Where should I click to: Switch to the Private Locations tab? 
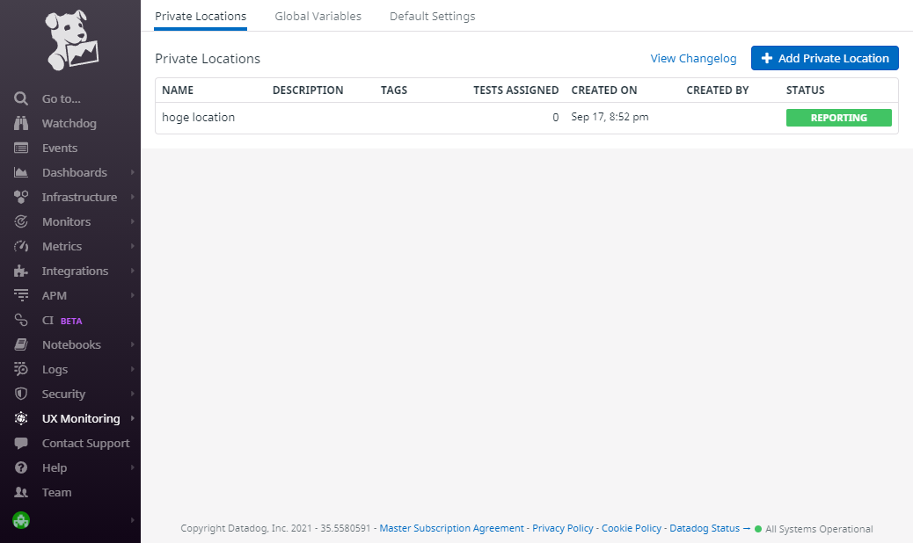tap(201, 17)
